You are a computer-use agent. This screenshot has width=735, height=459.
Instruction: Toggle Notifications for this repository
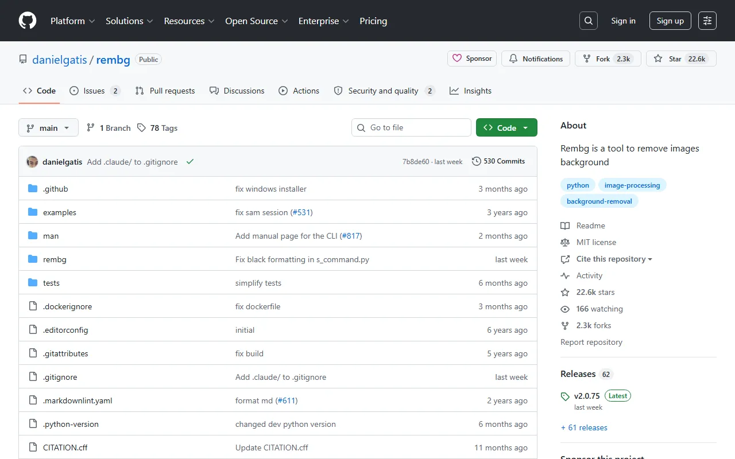pyautogui.click(x=536, y=59)
